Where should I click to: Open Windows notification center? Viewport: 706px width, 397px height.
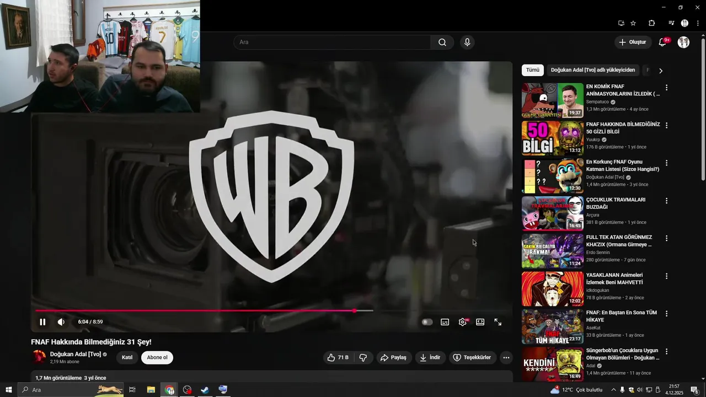(694, 390)
